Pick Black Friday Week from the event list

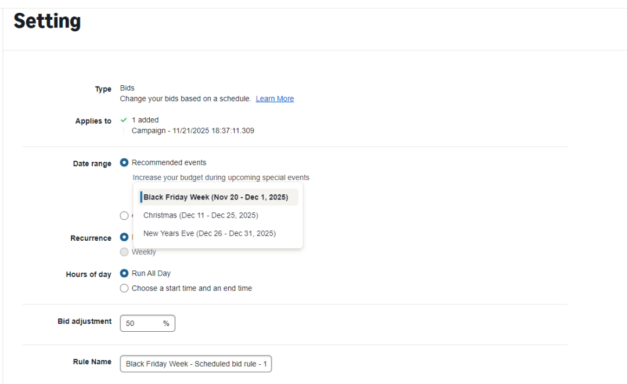pyautogui.click(x=215, y=197)
